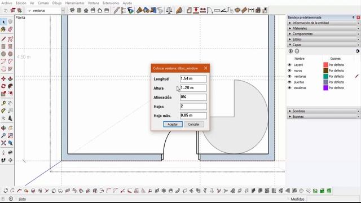
Task: Choose the Dibac door arc tool
Action: [210, 10]
